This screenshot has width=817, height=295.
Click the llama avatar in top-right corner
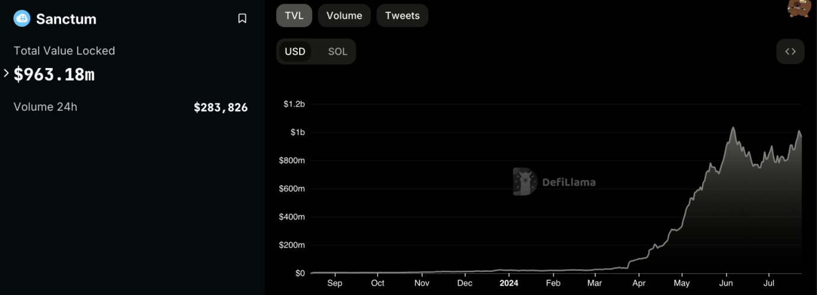click(799, 8)
